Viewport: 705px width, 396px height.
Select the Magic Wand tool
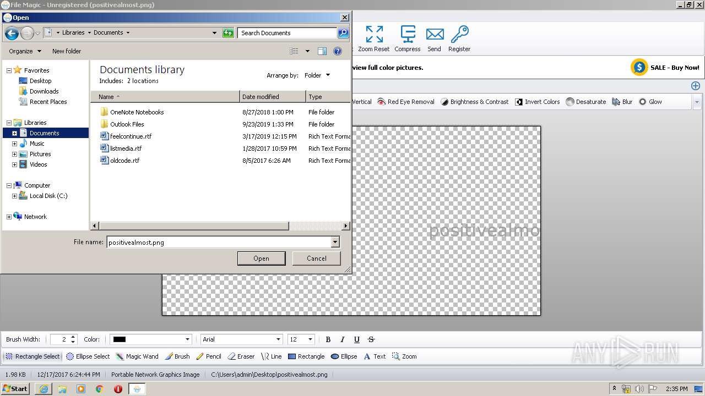137,356
